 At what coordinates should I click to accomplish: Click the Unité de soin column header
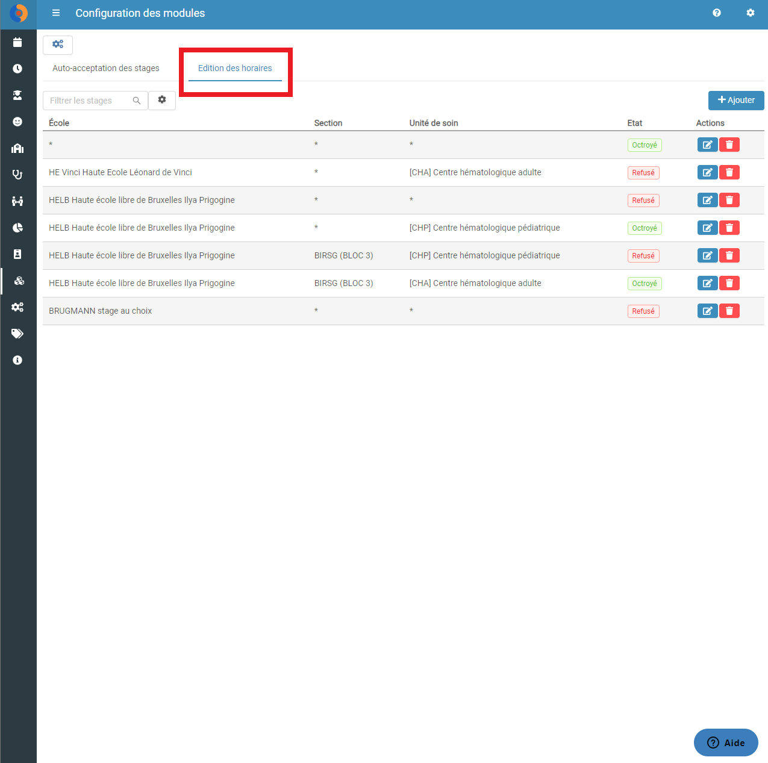(x=434, y=123)
